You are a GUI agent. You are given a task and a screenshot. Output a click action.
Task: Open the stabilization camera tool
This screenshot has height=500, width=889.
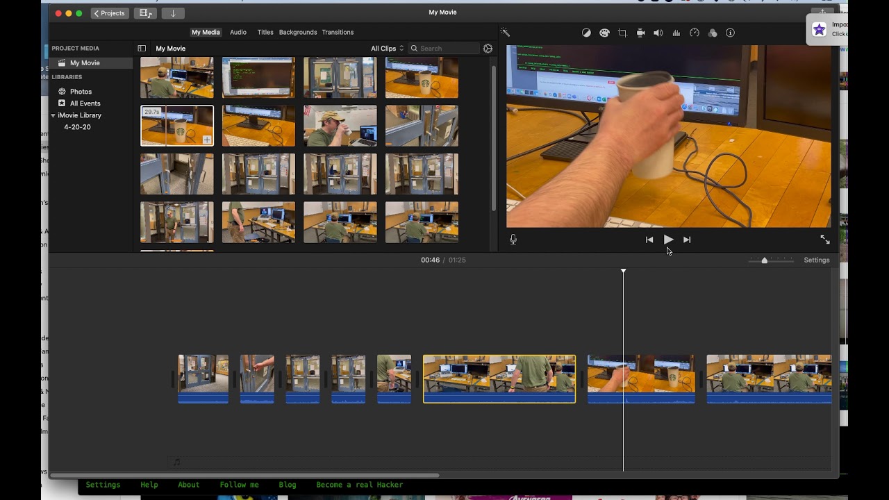point(640,33)
